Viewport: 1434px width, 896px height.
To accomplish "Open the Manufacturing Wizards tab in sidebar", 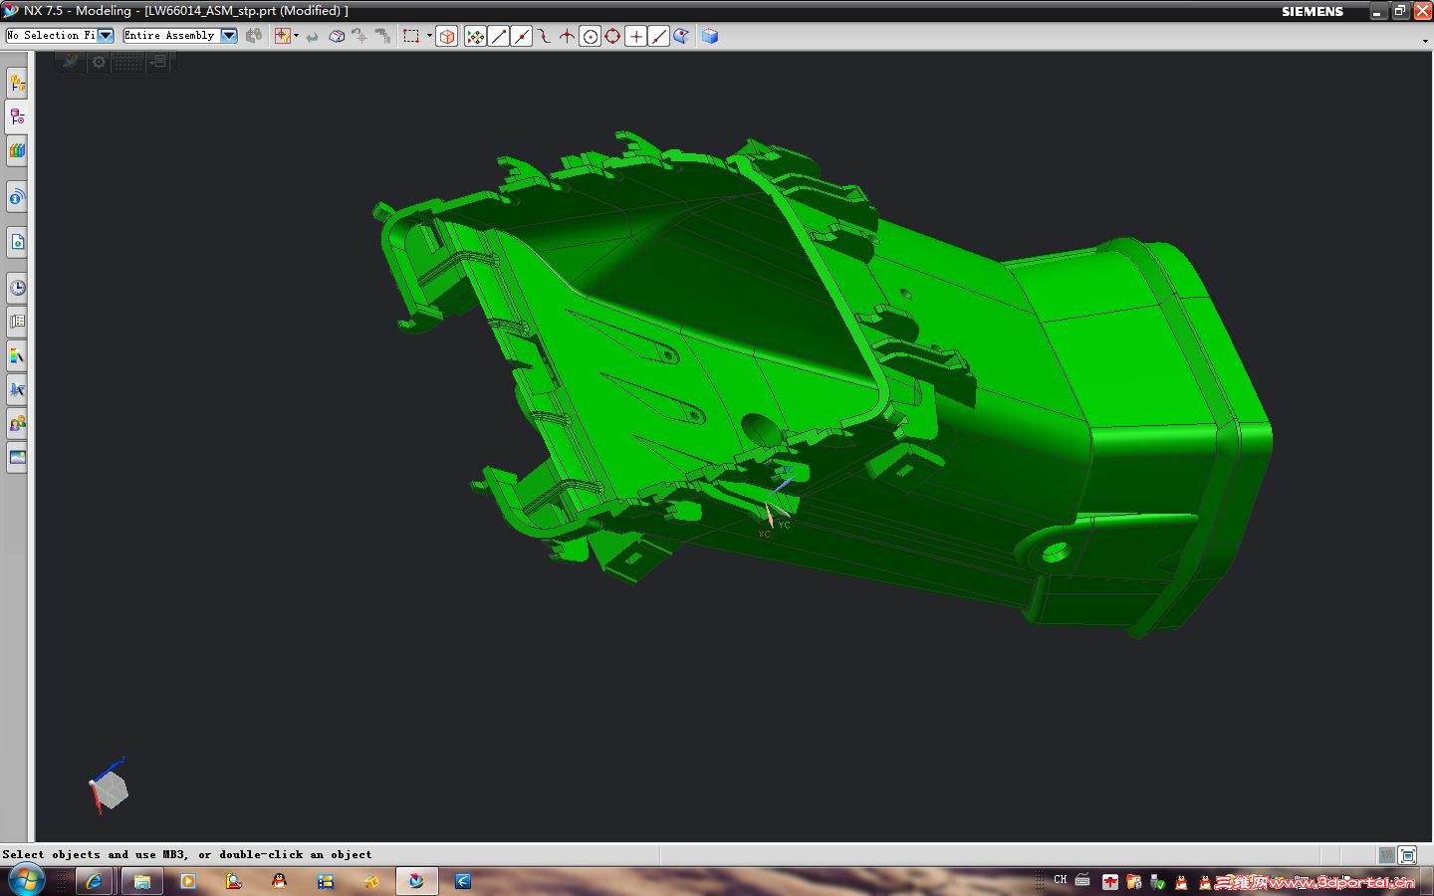I will click(x=17, y=389).
